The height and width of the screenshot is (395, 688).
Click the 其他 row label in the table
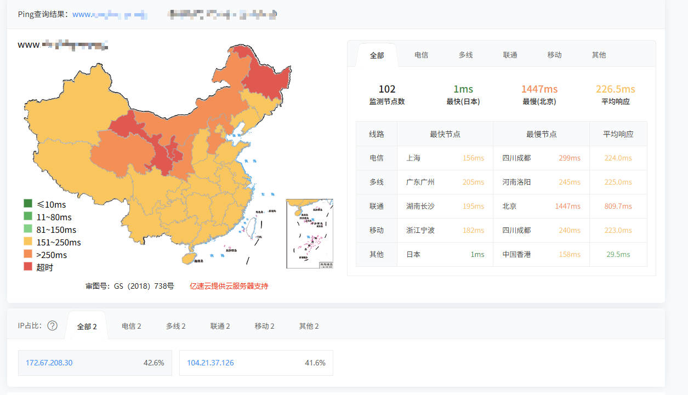[376, 254]
